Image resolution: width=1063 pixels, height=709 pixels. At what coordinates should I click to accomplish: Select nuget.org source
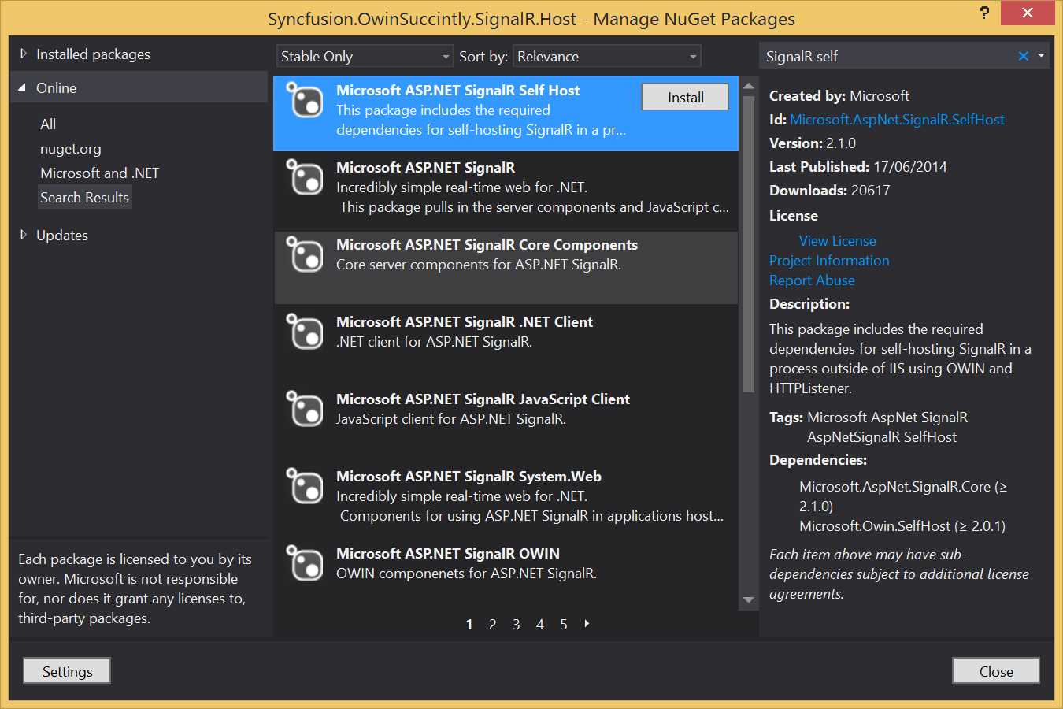pos(71,148)
